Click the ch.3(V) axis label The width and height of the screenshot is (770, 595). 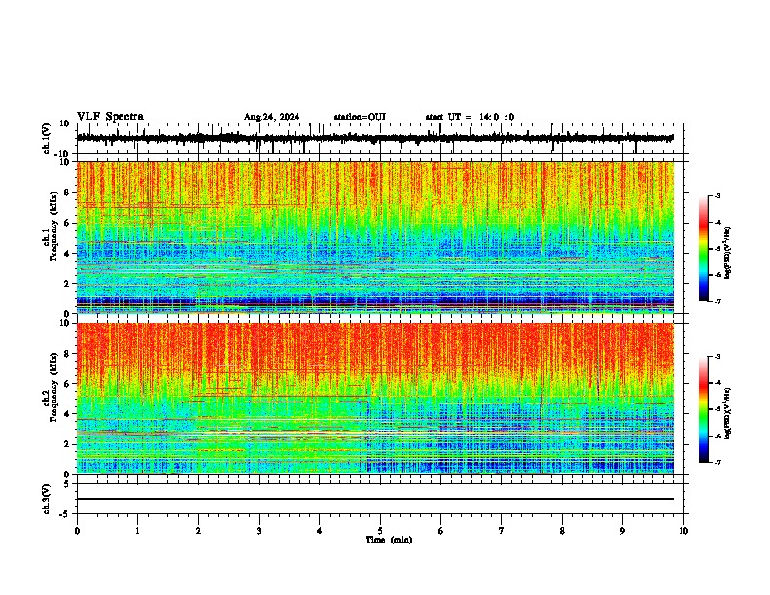tap(47, 499)
